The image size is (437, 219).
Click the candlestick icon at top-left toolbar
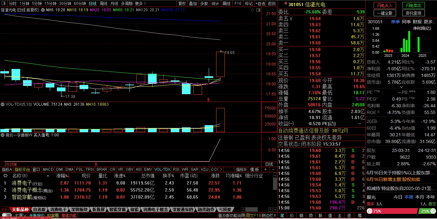pyautogui.click(x=4, y=4)
